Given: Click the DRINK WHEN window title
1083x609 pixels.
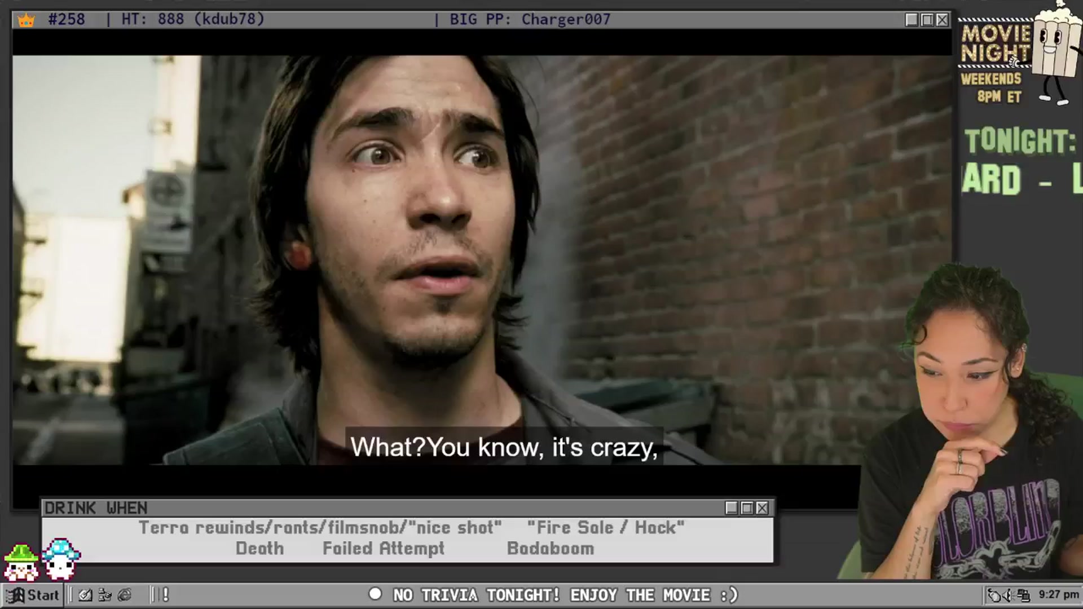Looking at the screenshot, I should click(96, 508).
